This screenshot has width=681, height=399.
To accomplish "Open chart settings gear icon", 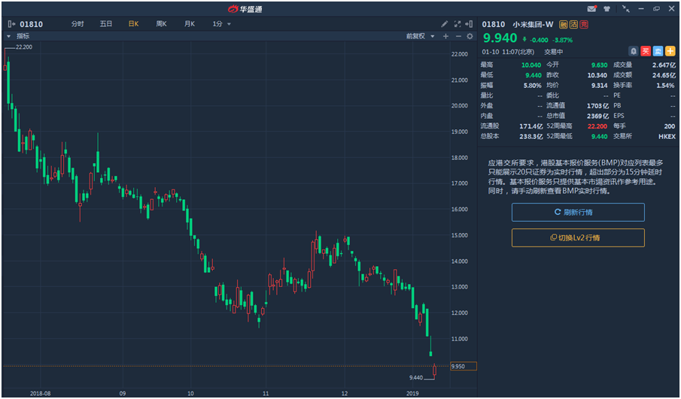I will click(x=470, y=36).
